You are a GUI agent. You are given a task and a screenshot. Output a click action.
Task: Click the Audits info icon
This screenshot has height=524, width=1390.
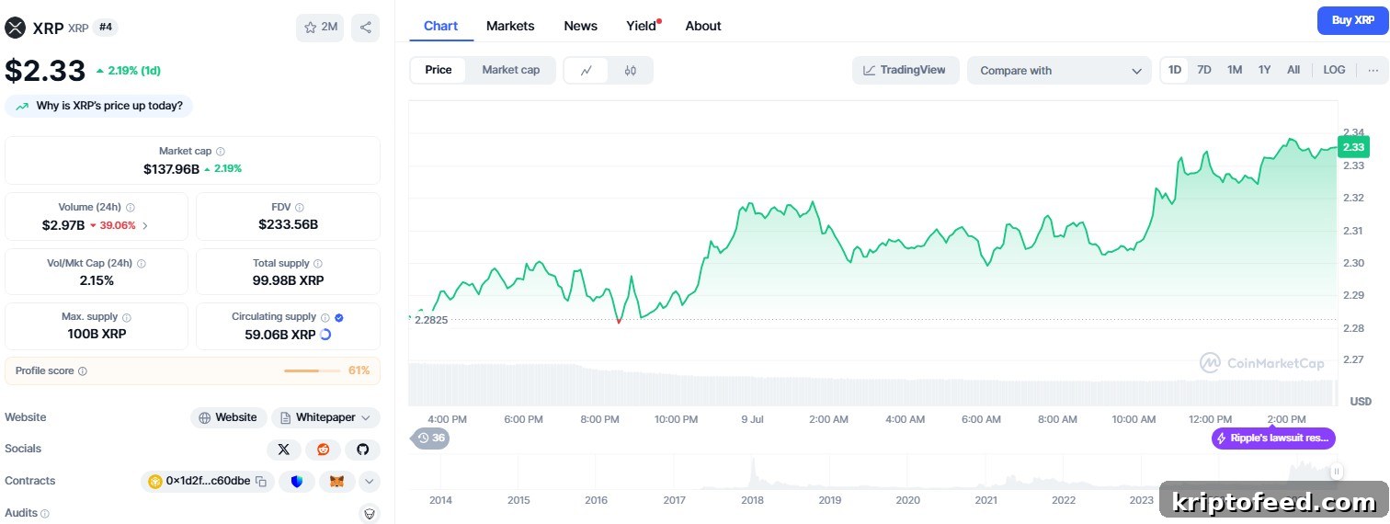[x=45, y=514]
